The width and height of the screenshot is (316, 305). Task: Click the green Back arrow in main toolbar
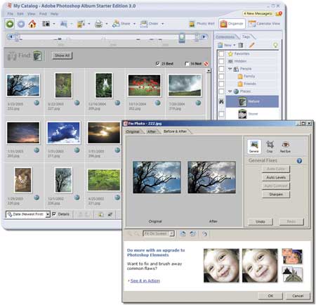[x=10, y=24]
